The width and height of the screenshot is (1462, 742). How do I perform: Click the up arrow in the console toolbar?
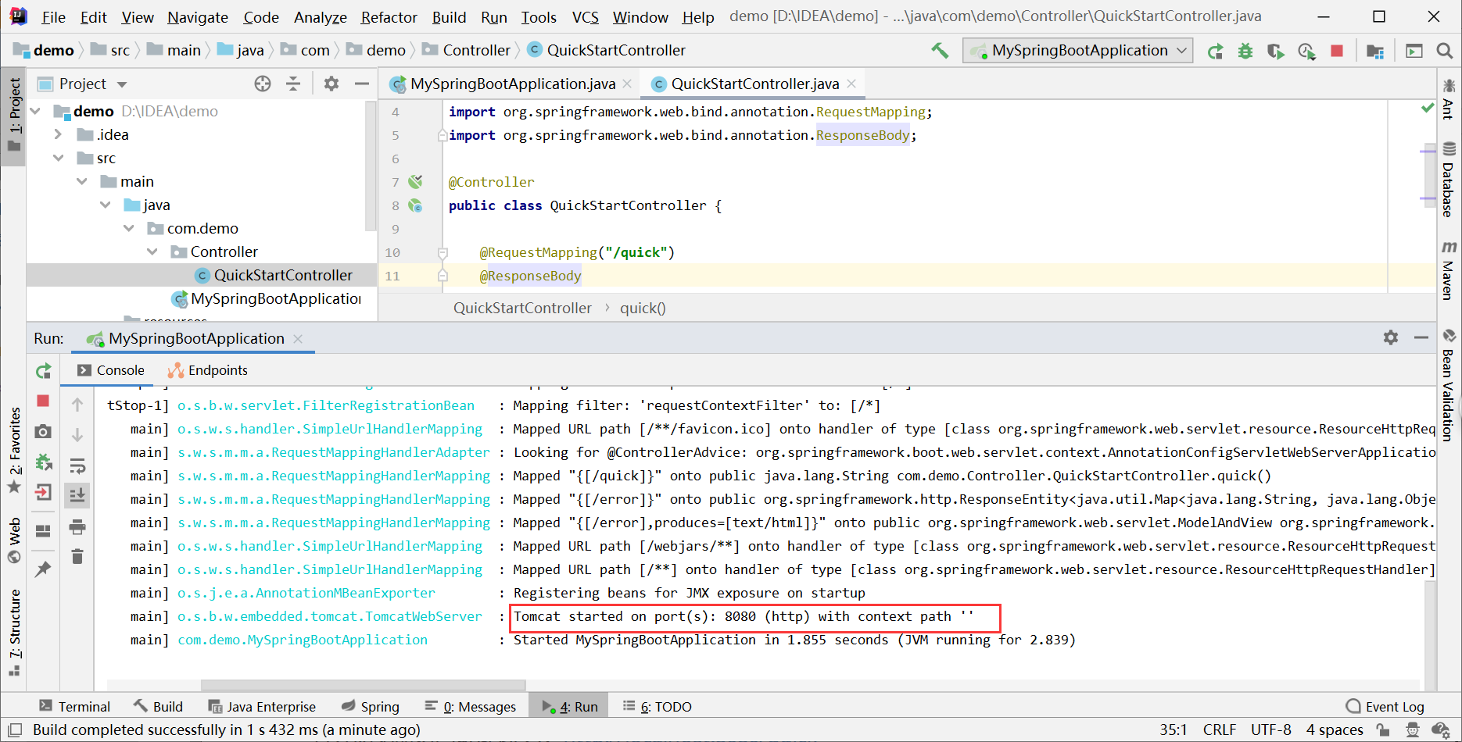[77, 405]
